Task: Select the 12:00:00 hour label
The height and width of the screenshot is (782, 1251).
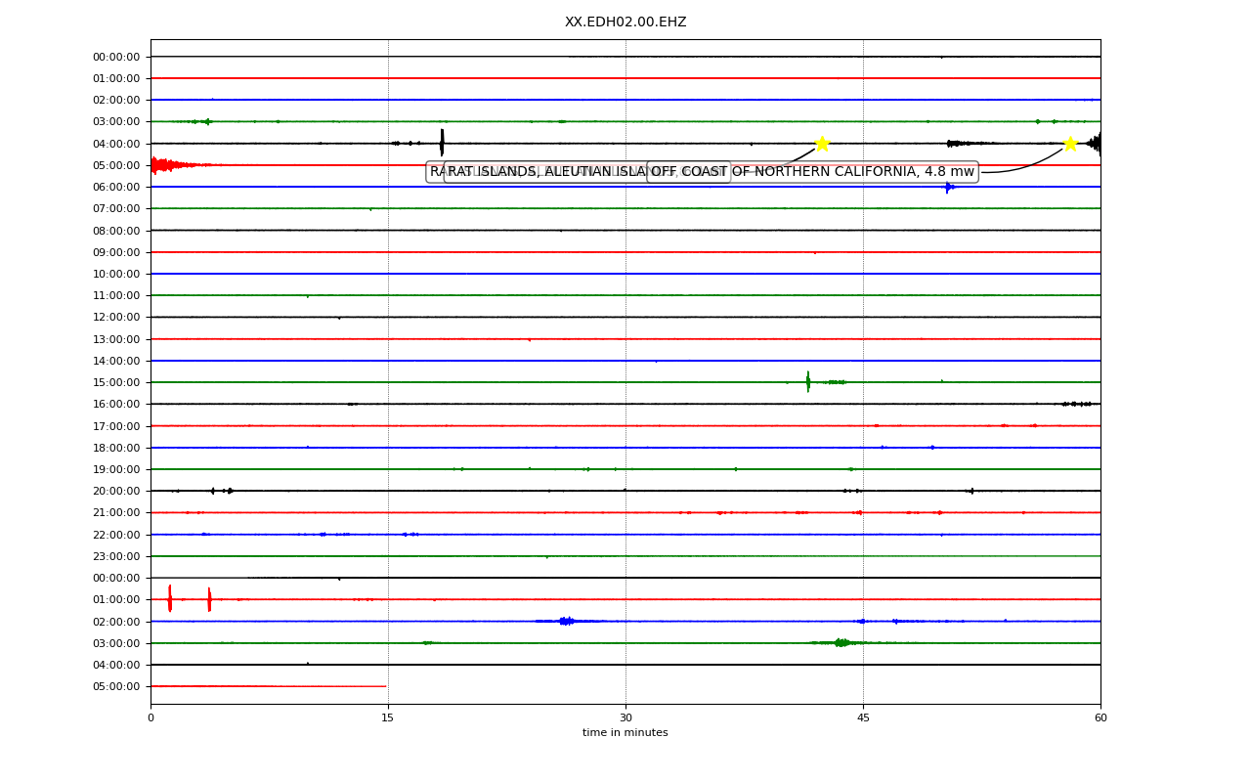Action: 116,318
